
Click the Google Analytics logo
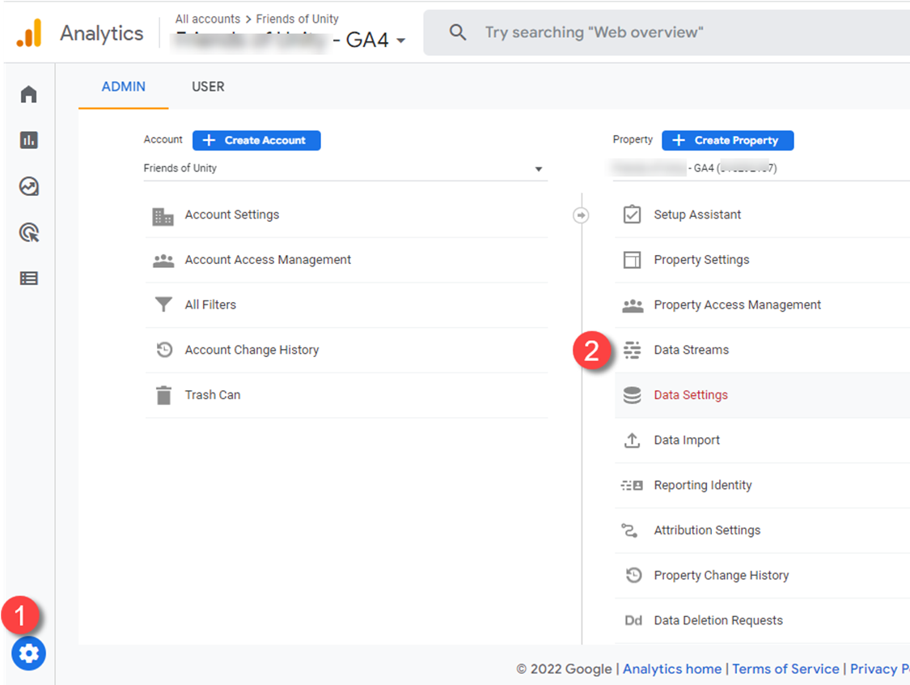29,32
